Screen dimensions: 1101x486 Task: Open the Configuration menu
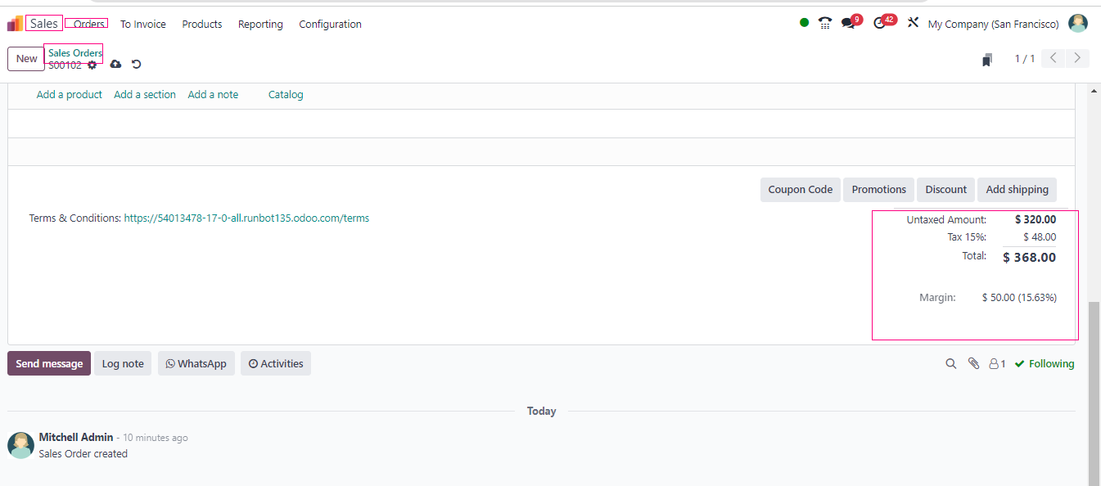330,25
